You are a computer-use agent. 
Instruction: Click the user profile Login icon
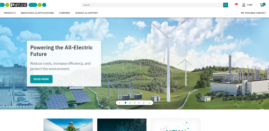tap(244, 5)
